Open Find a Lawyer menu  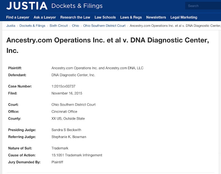(x=18, y=17)
